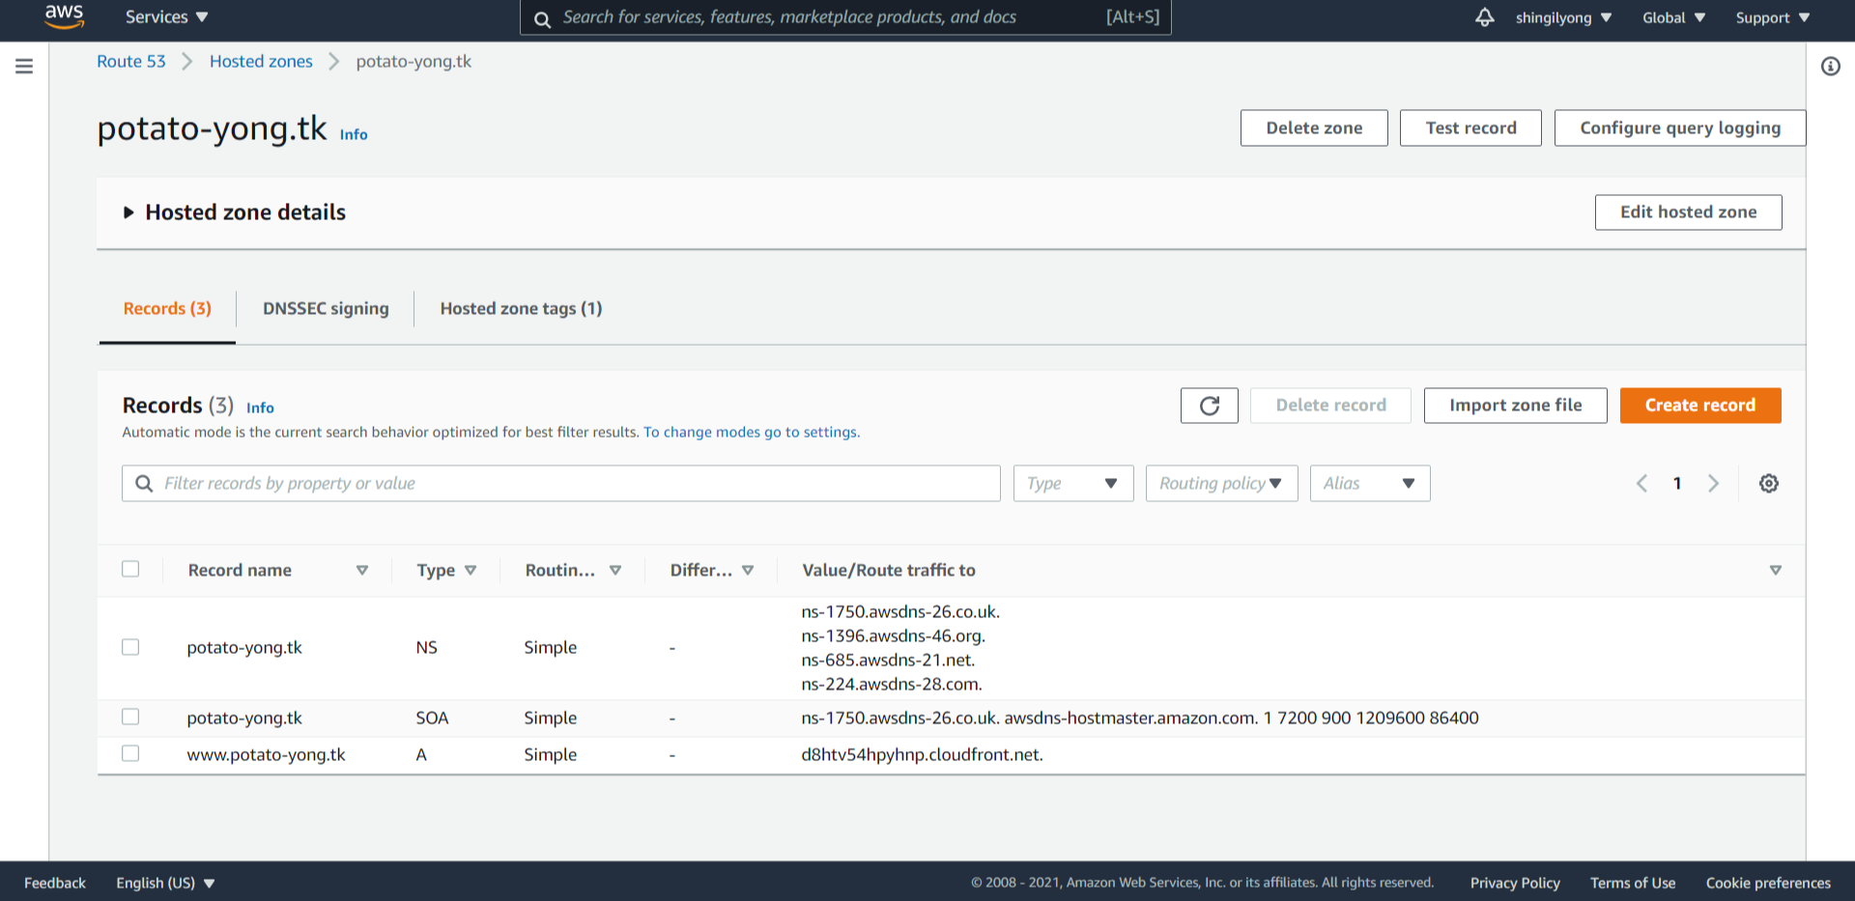Click the search magnifier icon in top bar

click(x=542, y=18)
